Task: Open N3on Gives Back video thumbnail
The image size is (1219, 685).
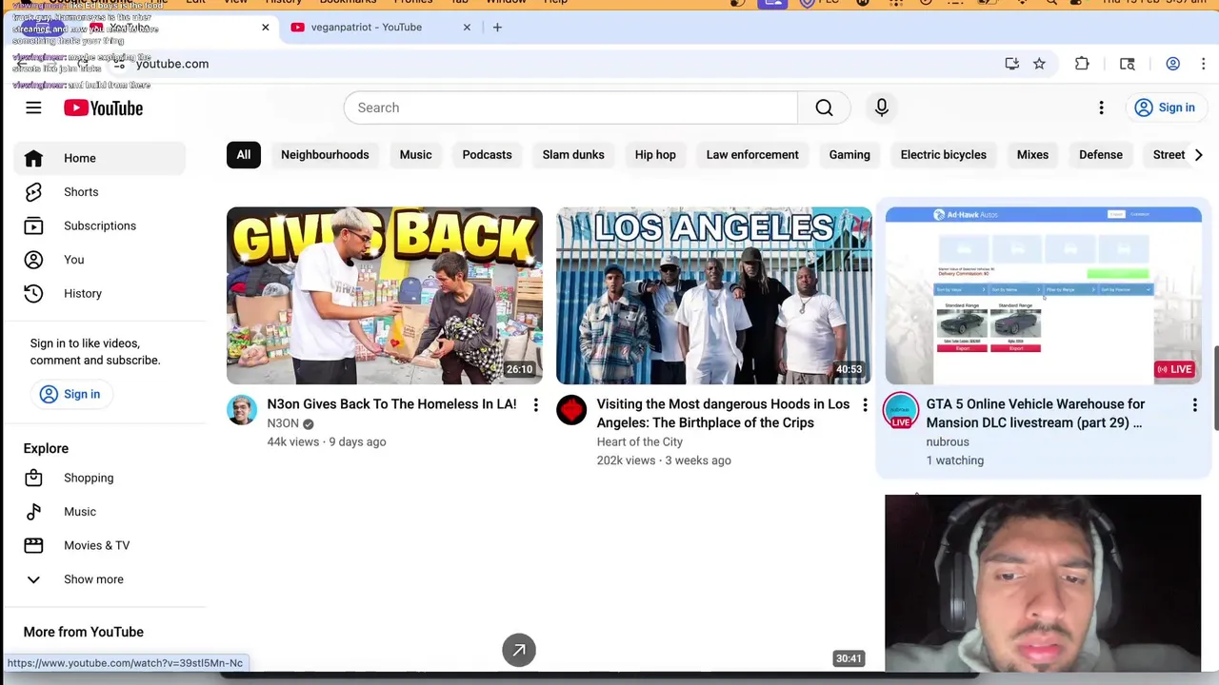Action: (385, 296)
